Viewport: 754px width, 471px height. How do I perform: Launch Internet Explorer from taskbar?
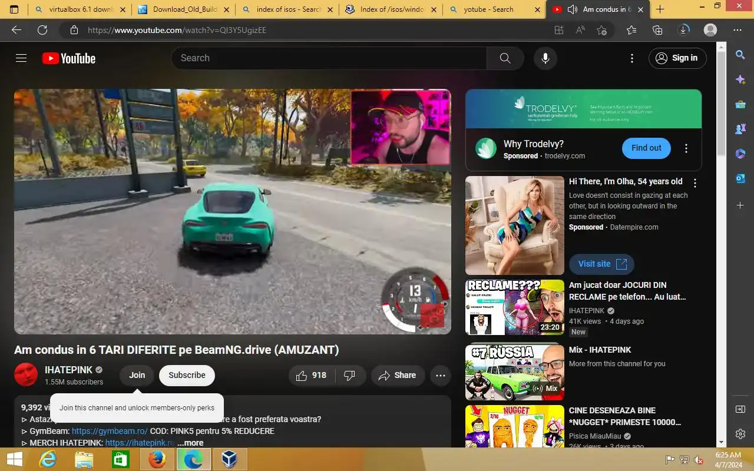click(x=48, y=459)
